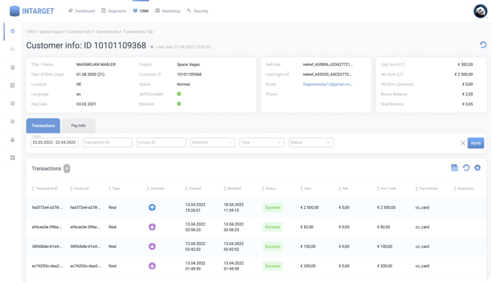Open the Security menu
The width and height of the screenshot is (491, 283).
(x=198, y=11)
